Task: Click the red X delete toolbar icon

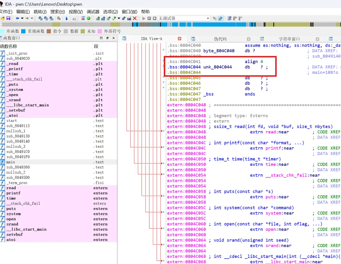Action: pos(135,18)
